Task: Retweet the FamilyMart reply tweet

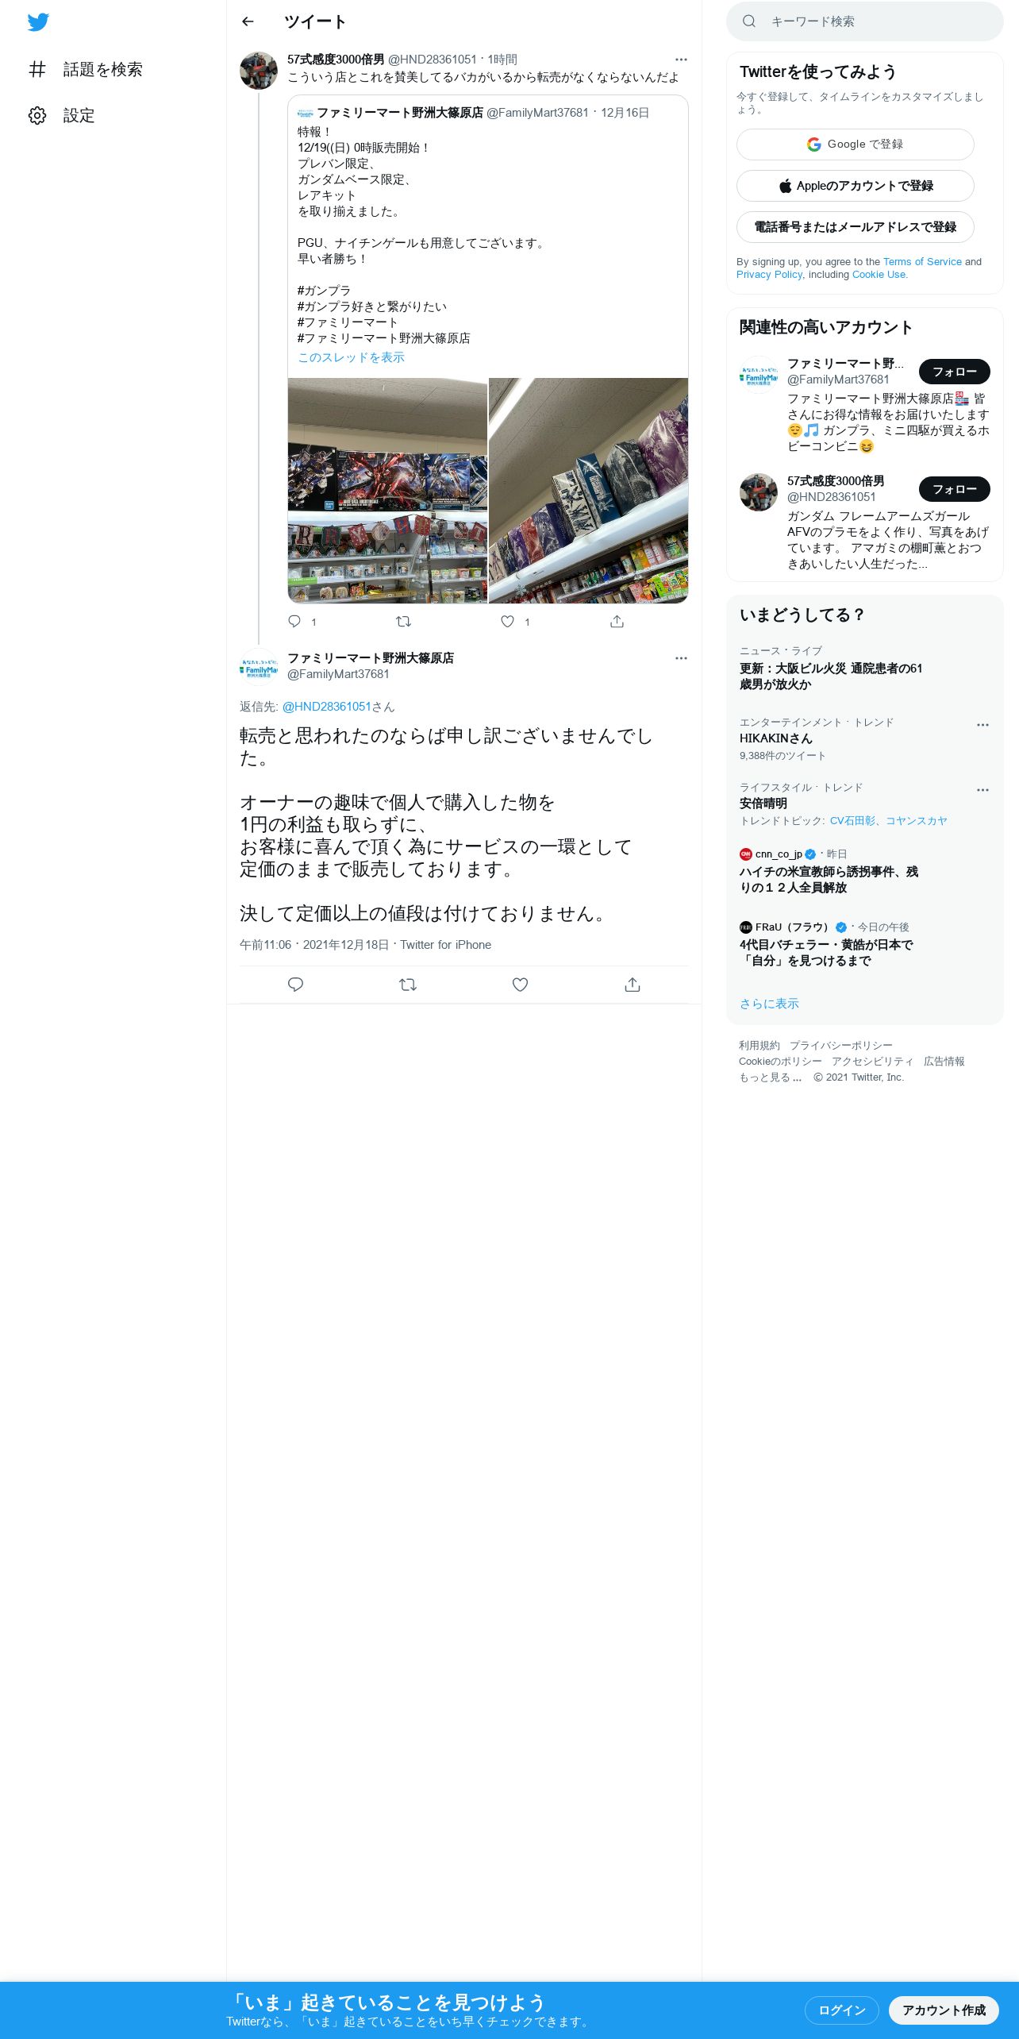Action: (408, 985)
